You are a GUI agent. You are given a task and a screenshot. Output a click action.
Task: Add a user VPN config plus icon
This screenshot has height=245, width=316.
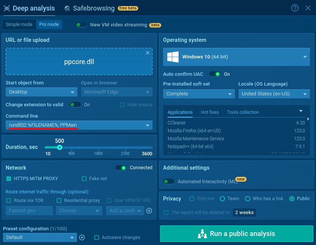point(149,211)
